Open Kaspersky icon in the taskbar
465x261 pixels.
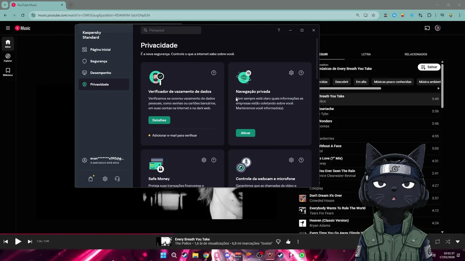[302, 255]
